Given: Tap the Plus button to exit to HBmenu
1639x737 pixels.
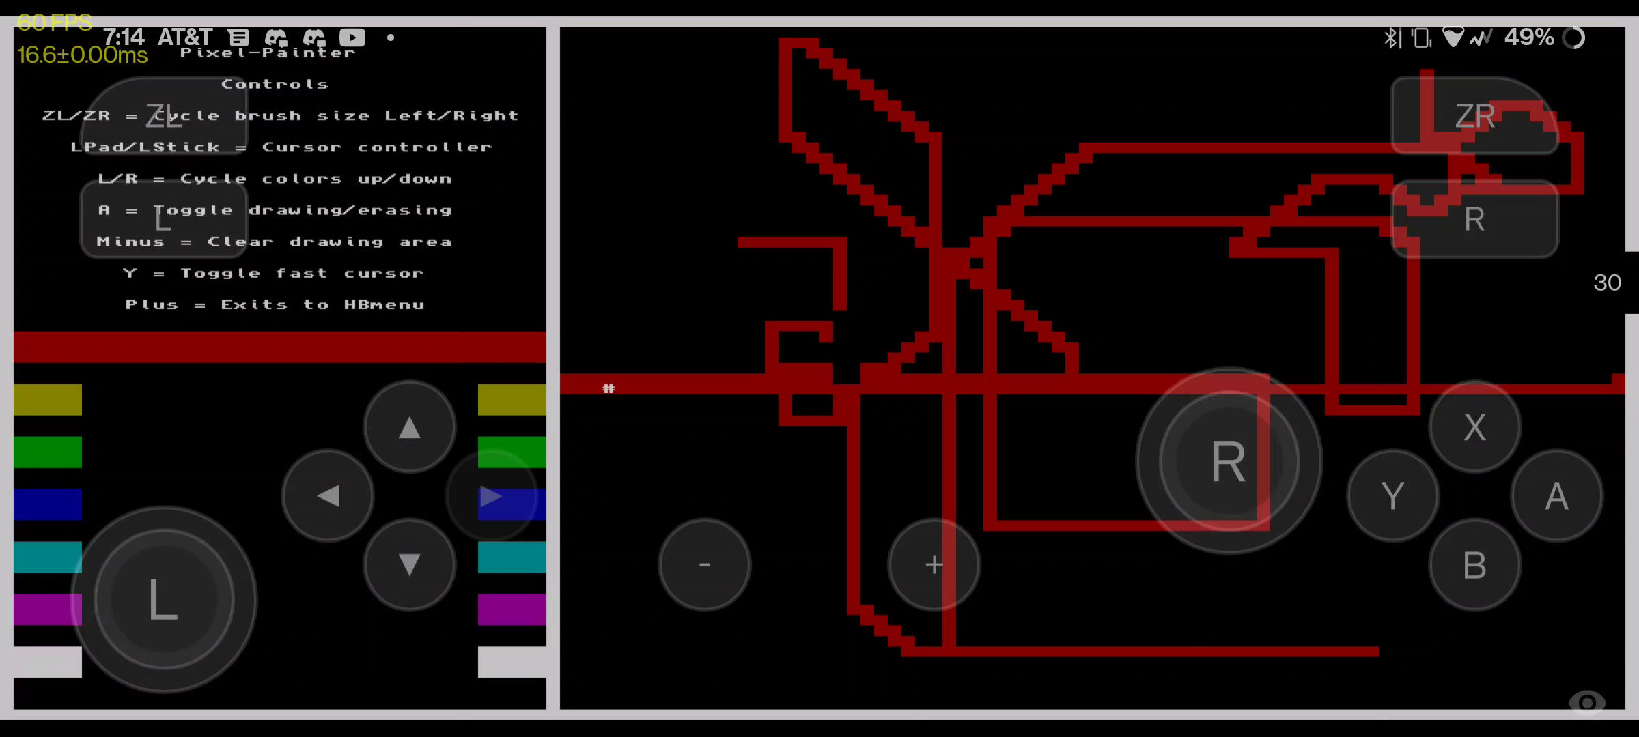Looking at the screenshot, I should (x=934, y=564).
